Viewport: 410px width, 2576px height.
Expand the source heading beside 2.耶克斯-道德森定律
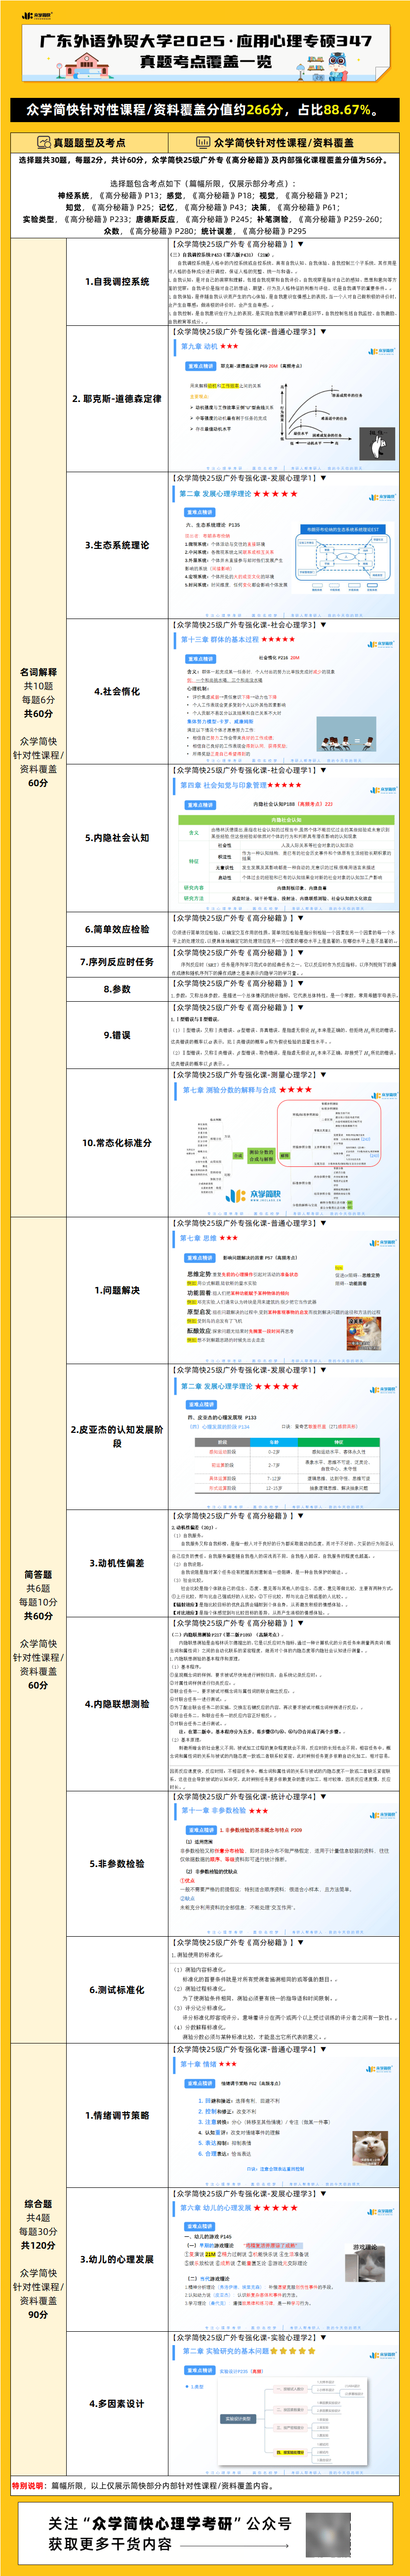click(248, 332)
